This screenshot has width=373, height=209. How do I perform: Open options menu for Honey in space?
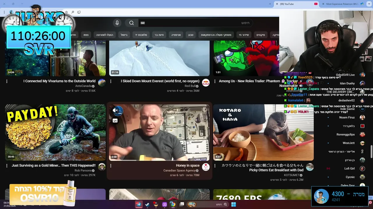[x=111, y=166]
